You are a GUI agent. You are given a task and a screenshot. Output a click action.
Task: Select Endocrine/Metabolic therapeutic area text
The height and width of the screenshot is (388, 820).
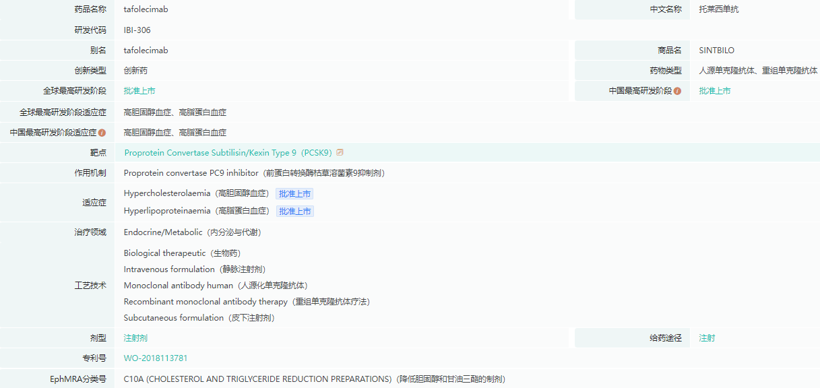192,232
